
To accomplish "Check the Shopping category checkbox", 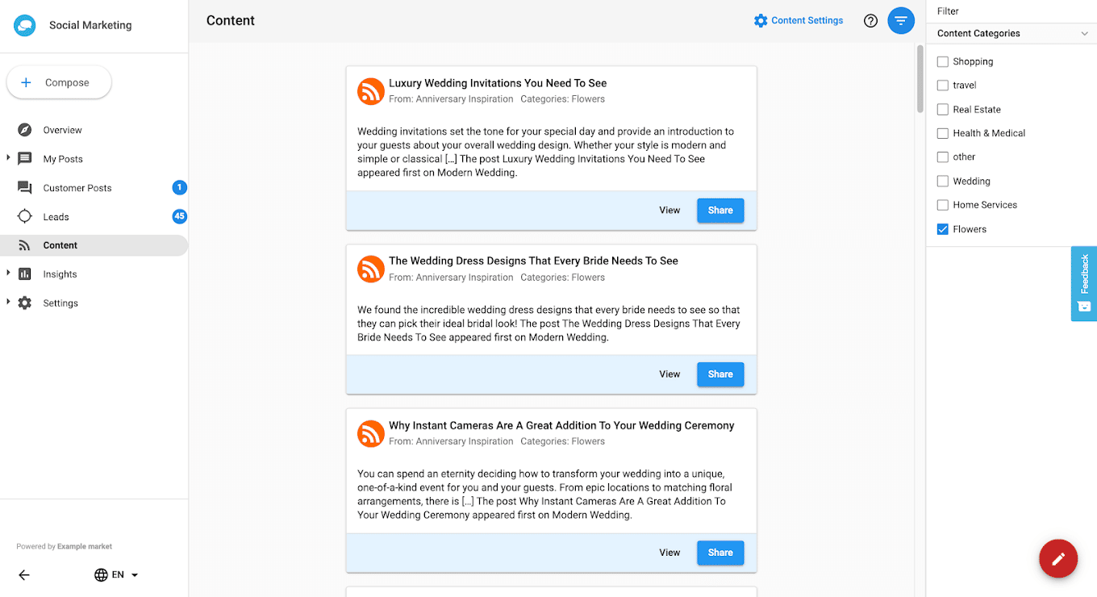I will pyautogui.click(x=942, y=61).
